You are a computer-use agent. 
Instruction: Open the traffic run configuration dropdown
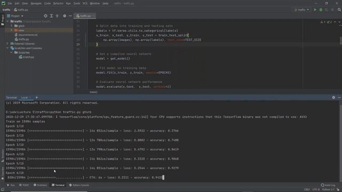coord(302,10)
